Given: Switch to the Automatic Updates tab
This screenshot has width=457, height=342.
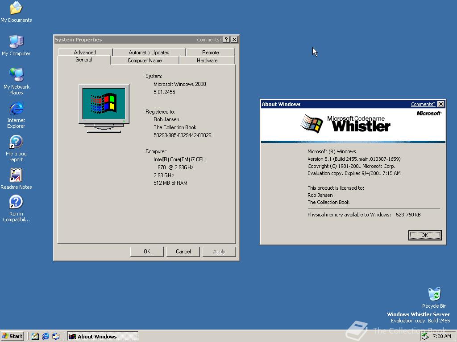Looking at the screenshot, I should click(x=149, y=53).
